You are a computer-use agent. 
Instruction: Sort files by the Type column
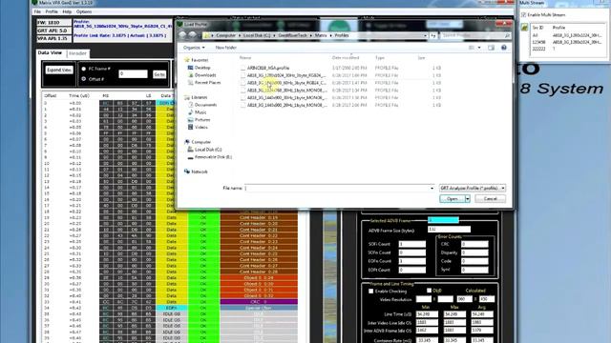click(x=380, y=57)
